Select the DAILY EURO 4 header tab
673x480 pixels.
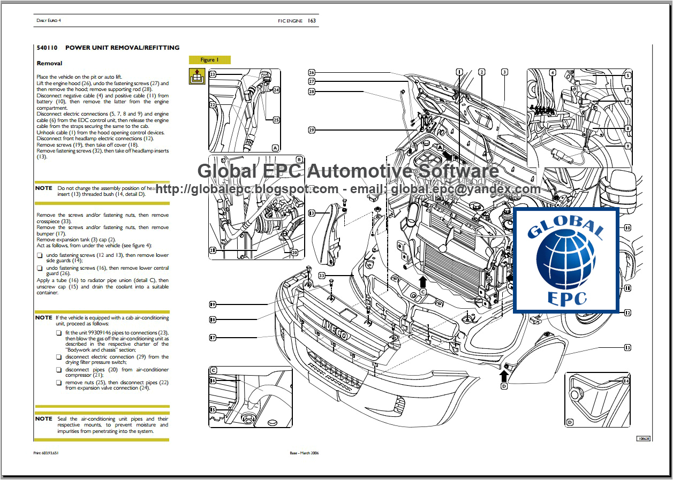click(48, 20)
